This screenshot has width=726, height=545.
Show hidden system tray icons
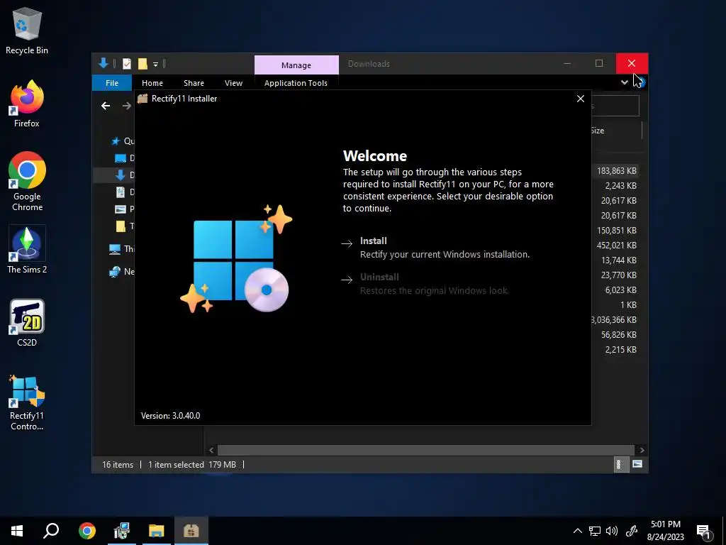tap(577, 531)
